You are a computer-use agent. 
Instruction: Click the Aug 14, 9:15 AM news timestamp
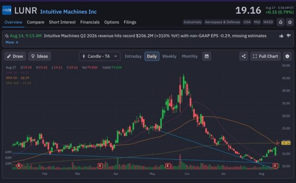point(26,36)
